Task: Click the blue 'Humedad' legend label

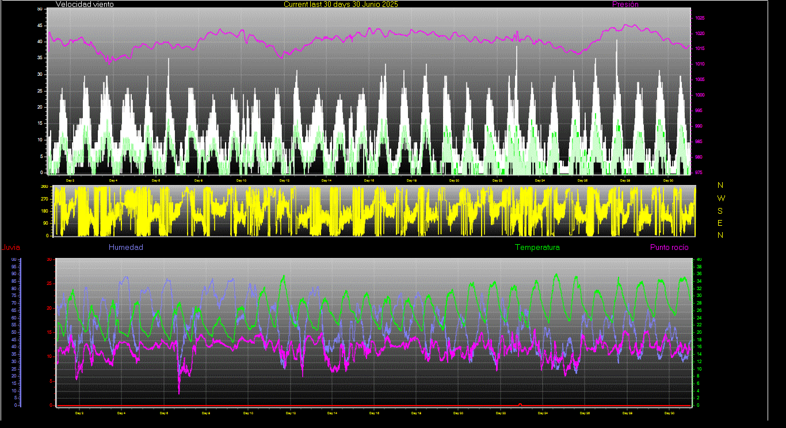Action: 126,248
